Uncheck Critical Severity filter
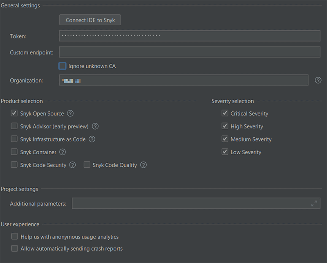 click(225, 113)
